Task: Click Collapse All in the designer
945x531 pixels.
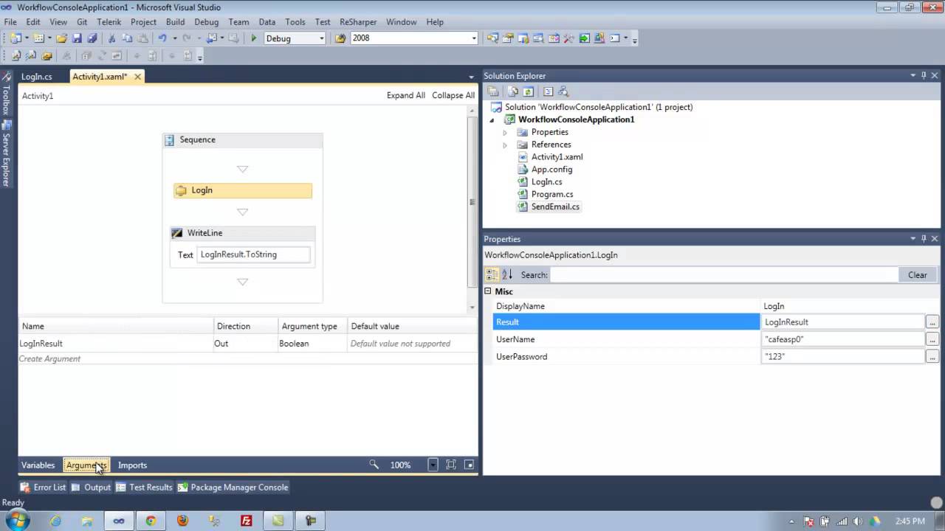Action: [x=453, y=96]
